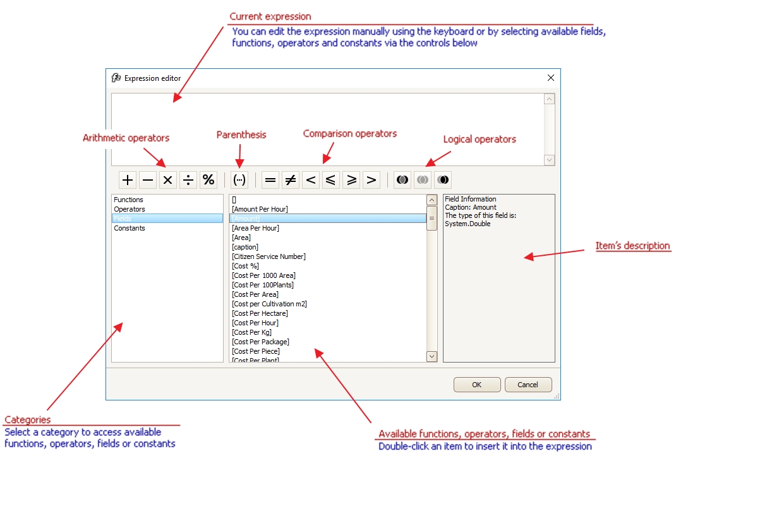The image size is (779, 511).
Task: Insert the multiply operator
Action: click(167, 180)
